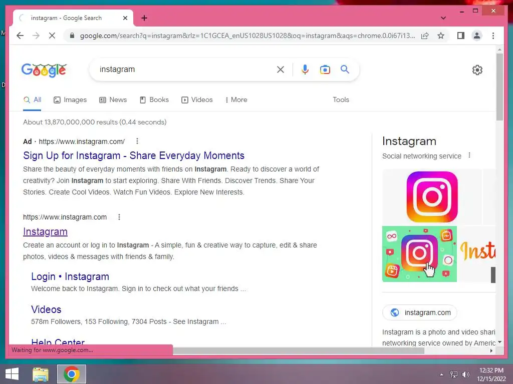The width and height of the screenshot is (513, 384).
Task: Click the large Instagram logo image
Action: point(432,197)
